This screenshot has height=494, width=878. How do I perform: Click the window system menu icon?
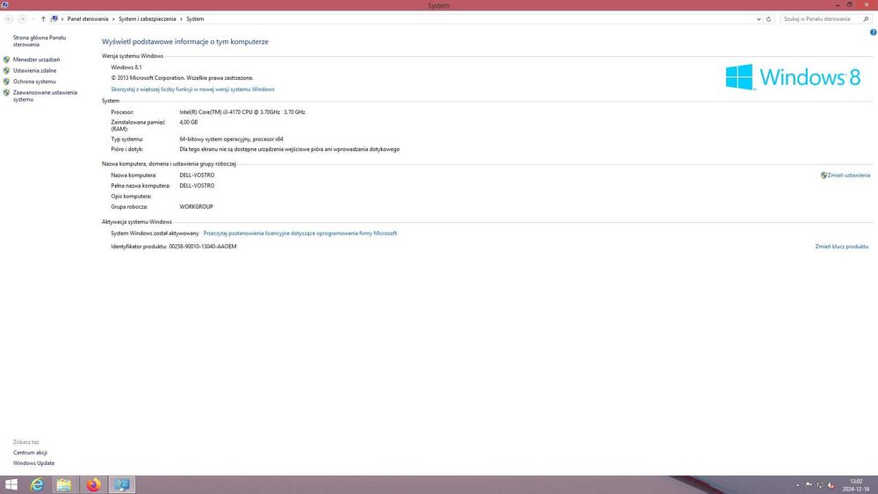tap(4, 5)
